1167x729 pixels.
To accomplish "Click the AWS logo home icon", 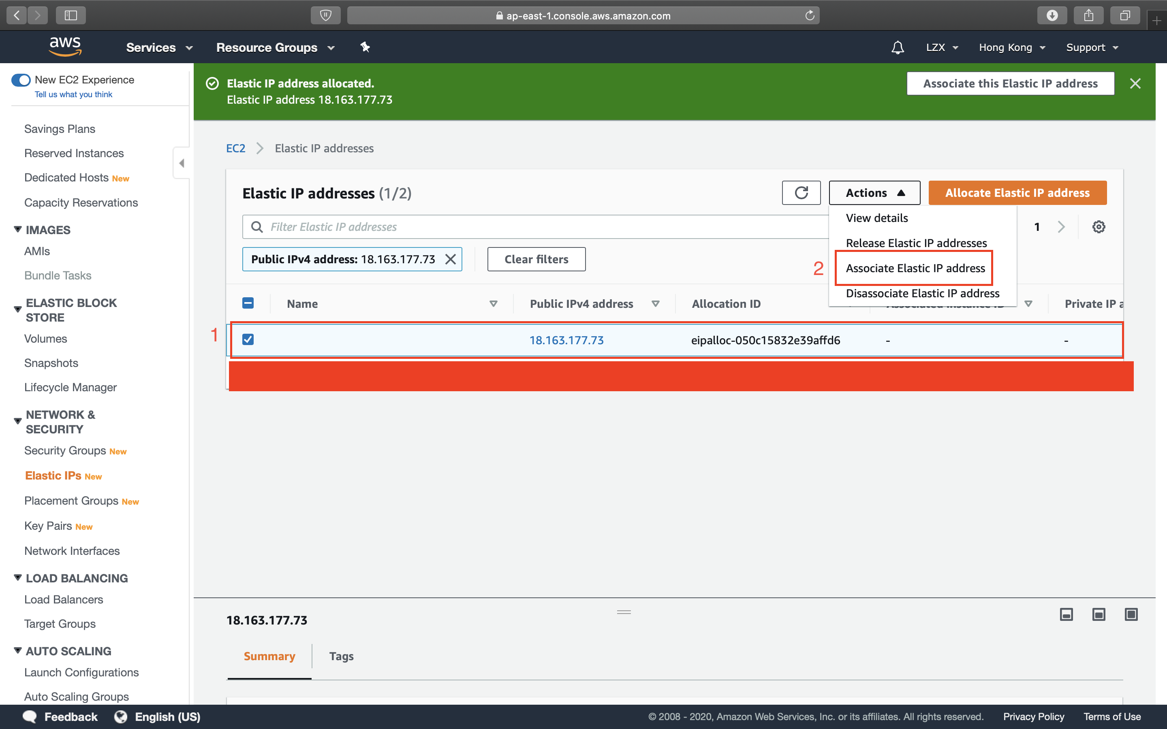I will tap(65, 47).
